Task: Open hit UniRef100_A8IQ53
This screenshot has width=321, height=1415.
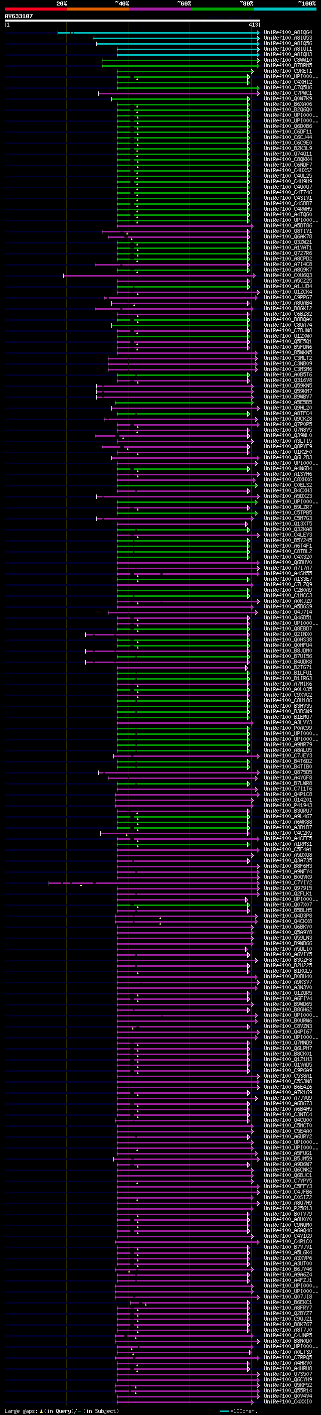Action: click(288, 38)
